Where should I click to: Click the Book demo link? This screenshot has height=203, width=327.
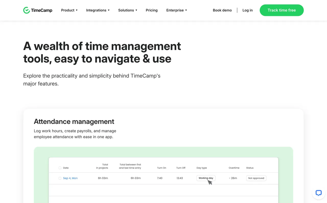222,10
